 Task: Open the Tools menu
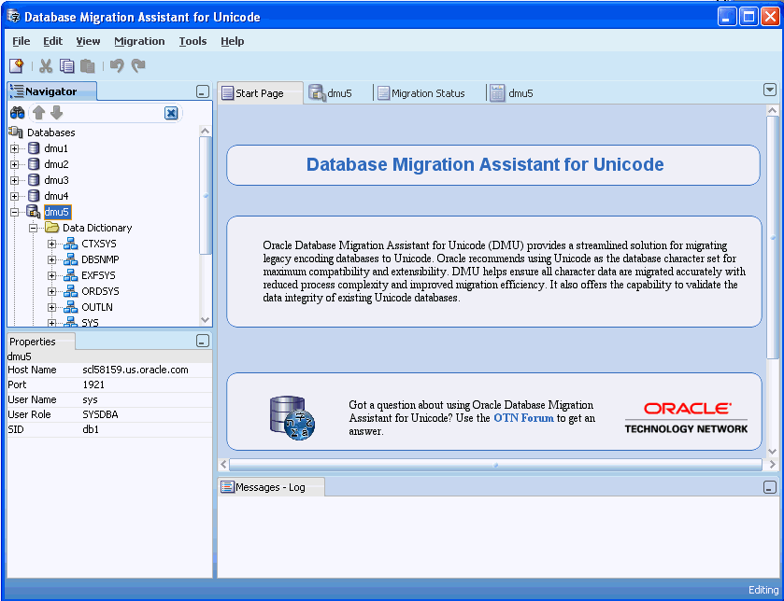pyautogui.click(x=193, y=41)
